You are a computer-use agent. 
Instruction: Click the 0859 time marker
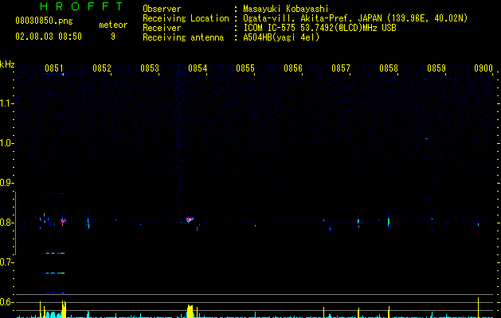[436, 68]
